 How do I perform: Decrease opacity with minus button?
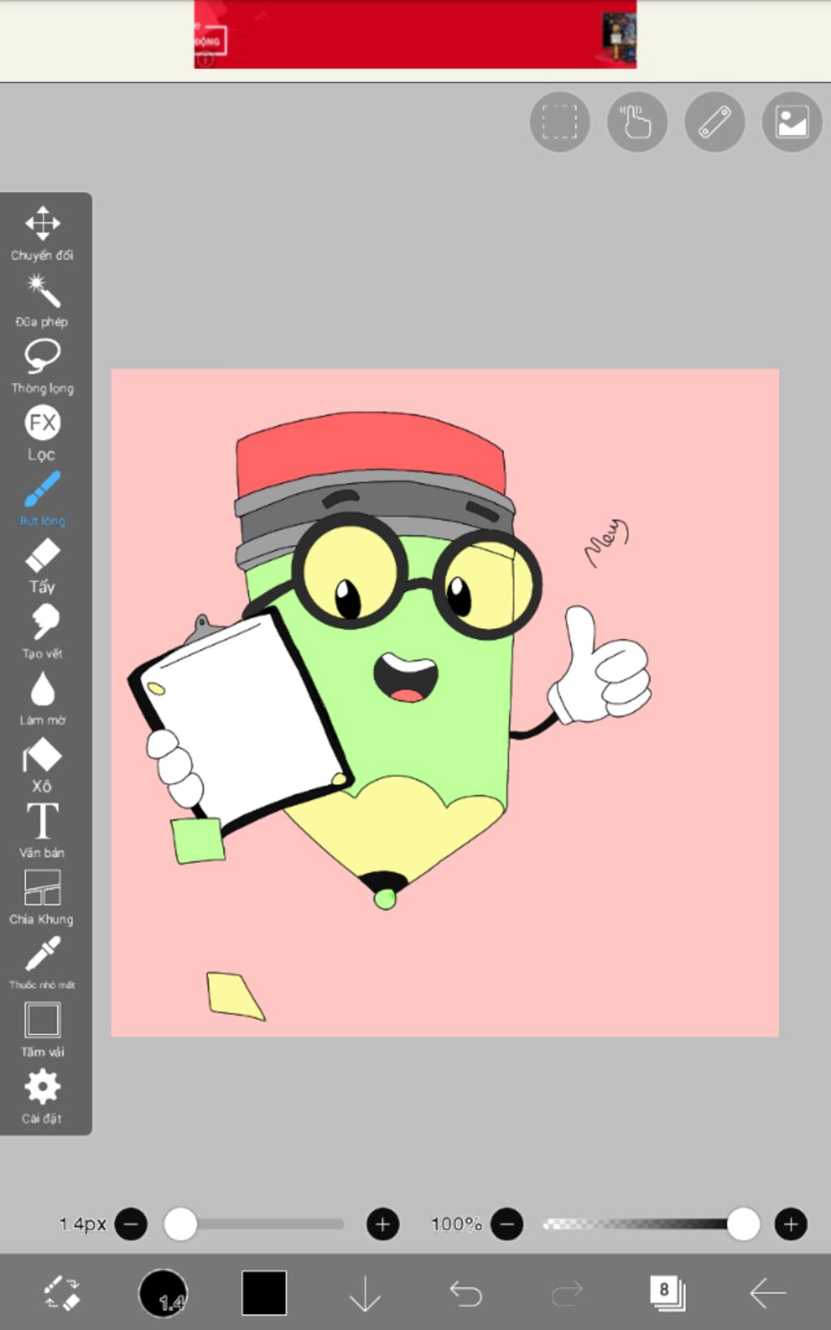pyautogui.click(x=507, y=1224)
